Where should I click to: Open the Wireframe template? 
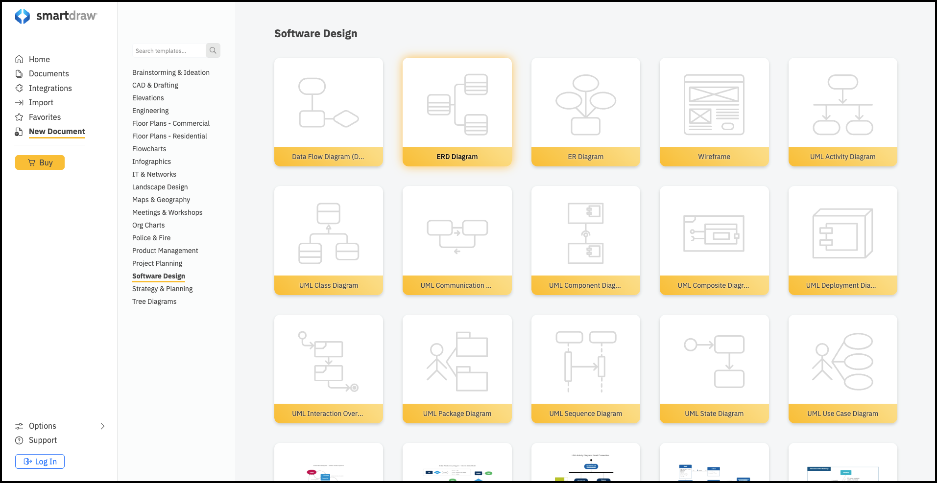pyautogui.click(x=714, y=112)
